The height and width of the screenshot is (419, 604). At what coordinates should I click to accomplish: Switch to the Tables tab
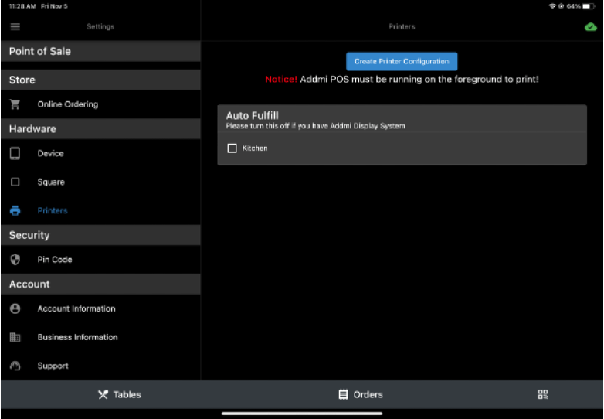120,395
